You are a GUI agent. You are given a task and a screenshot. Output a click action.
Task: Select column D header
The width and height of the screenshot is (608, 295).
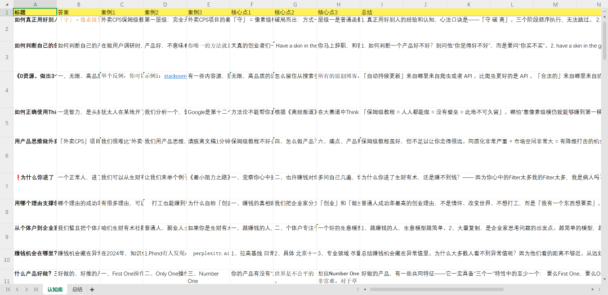pos(165,5)
